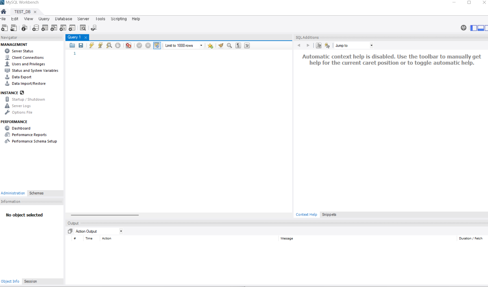Open the schema inspector for selected object
Viewport: 488px width, 287px height.
coord(24,28)
